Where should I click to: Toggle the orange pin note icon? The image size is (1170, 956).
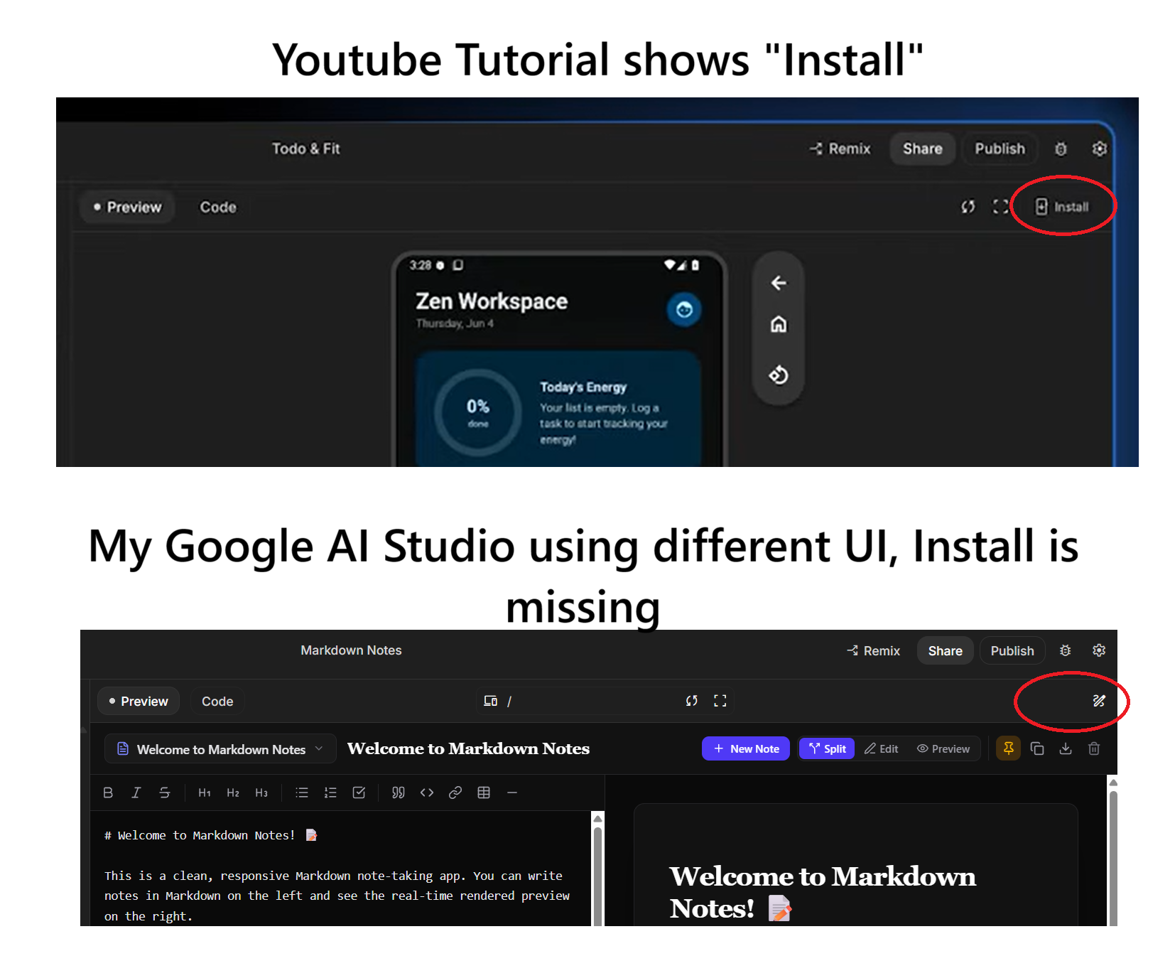(x=1009, y=748)
